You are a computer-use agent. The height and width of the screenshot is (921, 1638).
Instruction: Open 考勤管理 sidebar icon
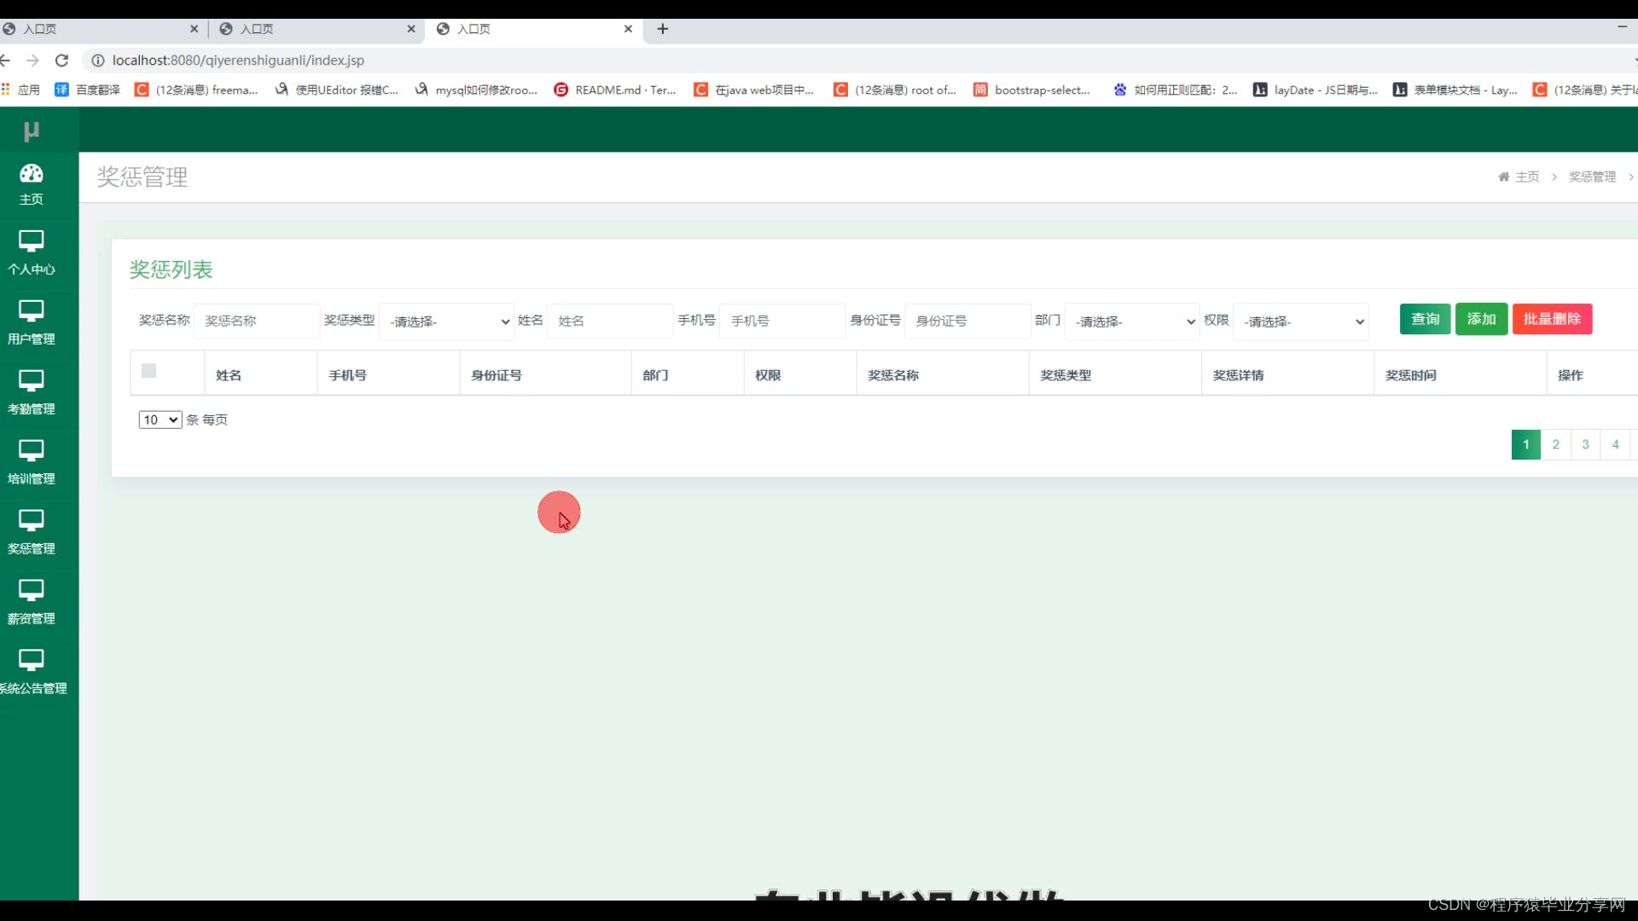[32, 382]
